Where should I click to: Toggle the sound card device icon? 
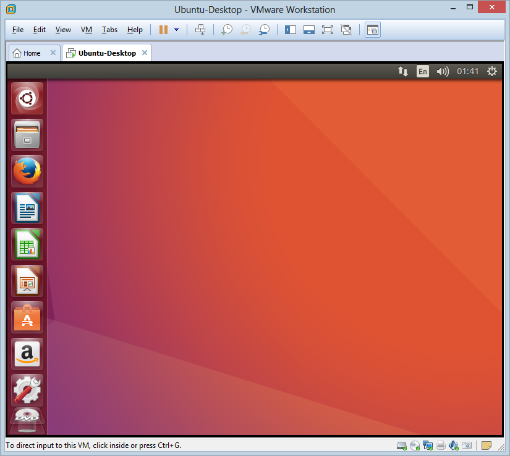(453, 445)
